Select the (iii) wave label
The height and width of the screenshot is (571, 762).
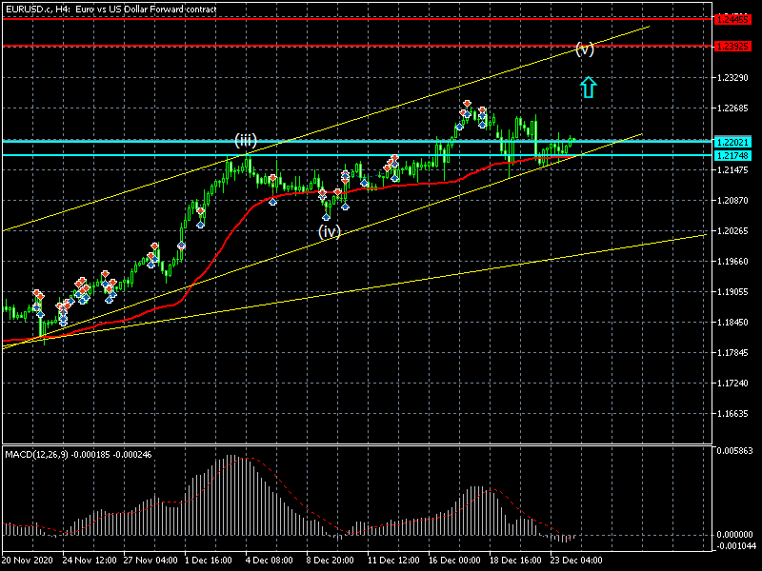pyautogui.click(x=247, y=140)
